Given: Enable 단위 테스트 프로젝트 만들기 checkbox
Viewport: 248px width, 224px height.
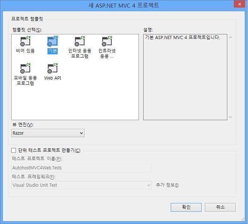Looking at the screenshot, I should tap(14, 150).
